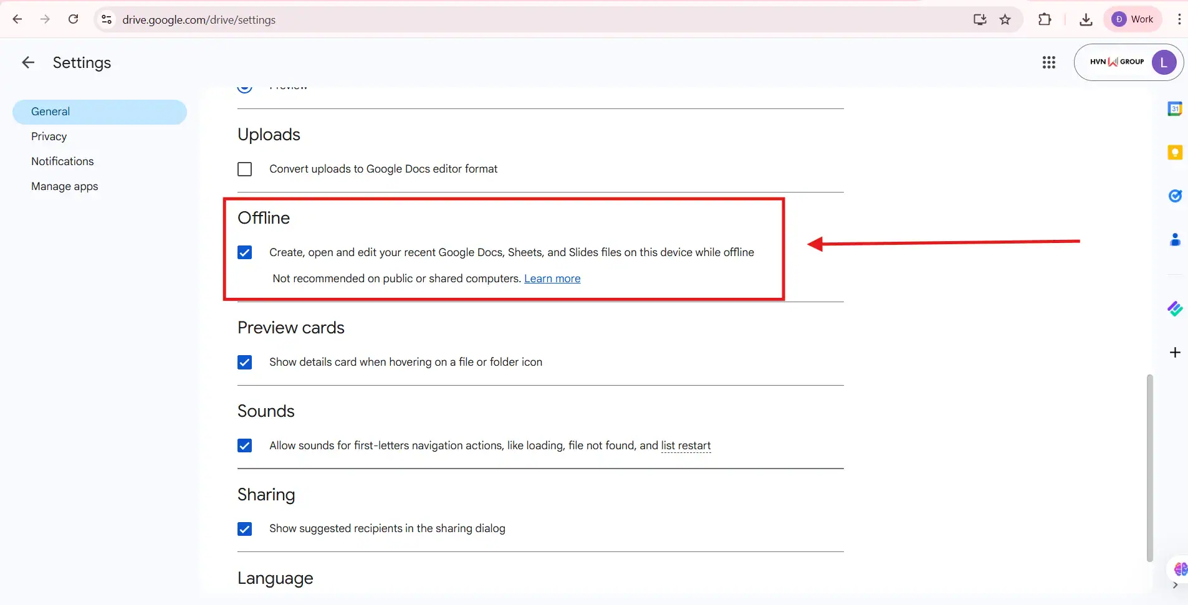Screen dimensions: 1188x605
Task: Switch to the Manage apps section
Action: click(65, 186)
